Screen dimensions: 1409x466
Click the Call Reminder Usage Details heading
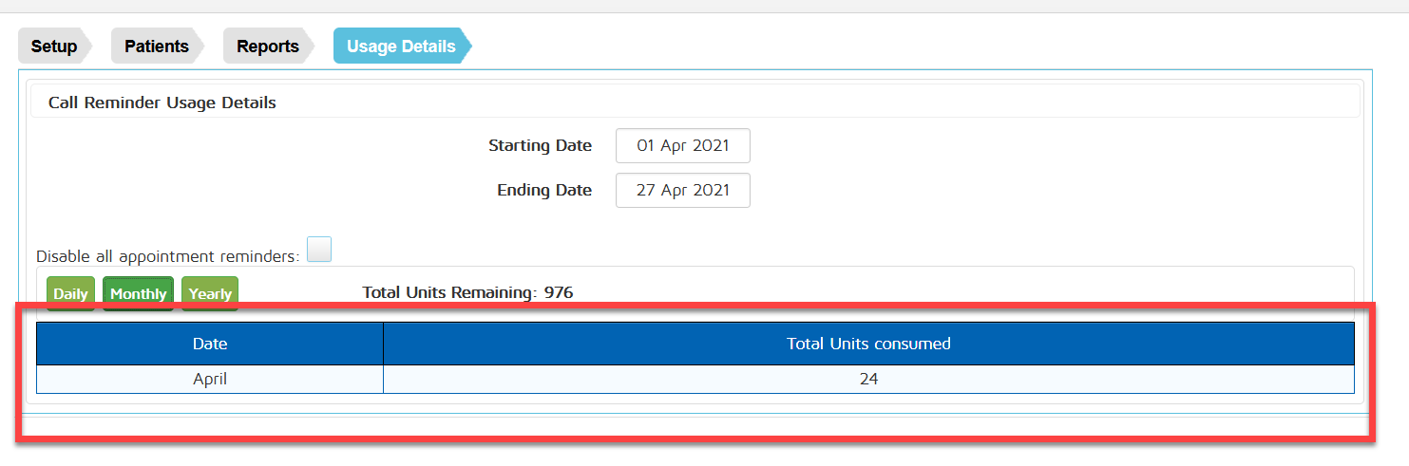pos(162,103)
